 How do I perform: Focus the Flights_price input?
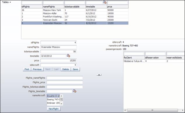[x=65, y=82]
